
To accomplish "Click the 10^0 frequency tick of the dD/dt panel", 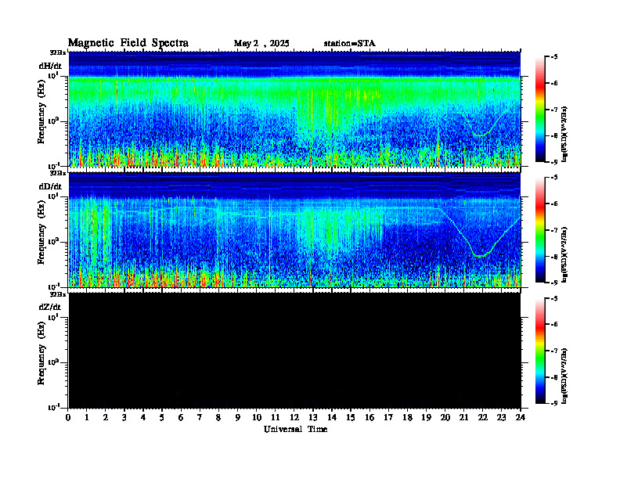I will point(53,241).
